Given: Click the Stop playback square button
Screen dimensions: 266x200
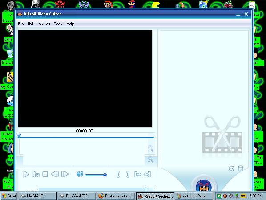Looking at the screenshot, I should click(x=45, y=174).
